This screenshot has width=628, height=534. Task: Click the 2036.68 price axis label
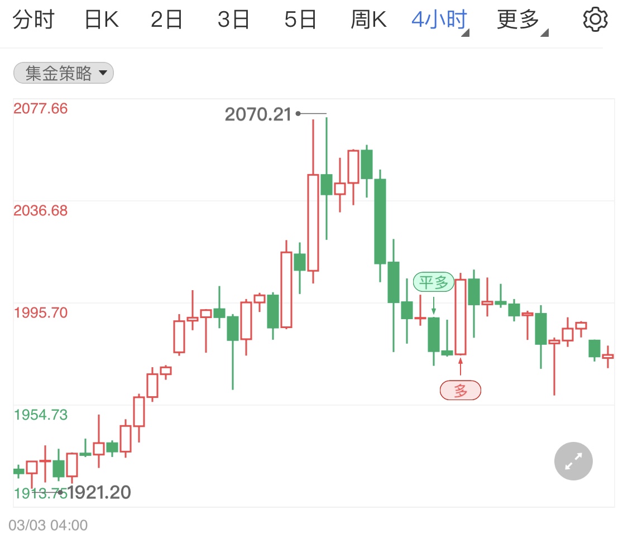pyautogui.click(x=41, y=210)
